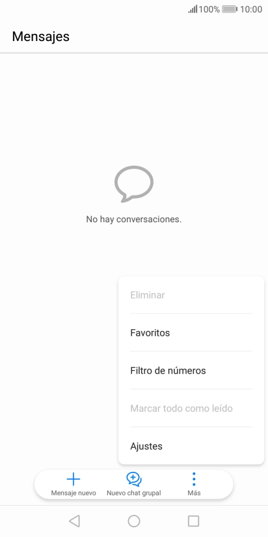The height and width of the screenshot is (537, 268).
Task: Tap the Mensaje nuevo text label
Action: tap(74, 493)
